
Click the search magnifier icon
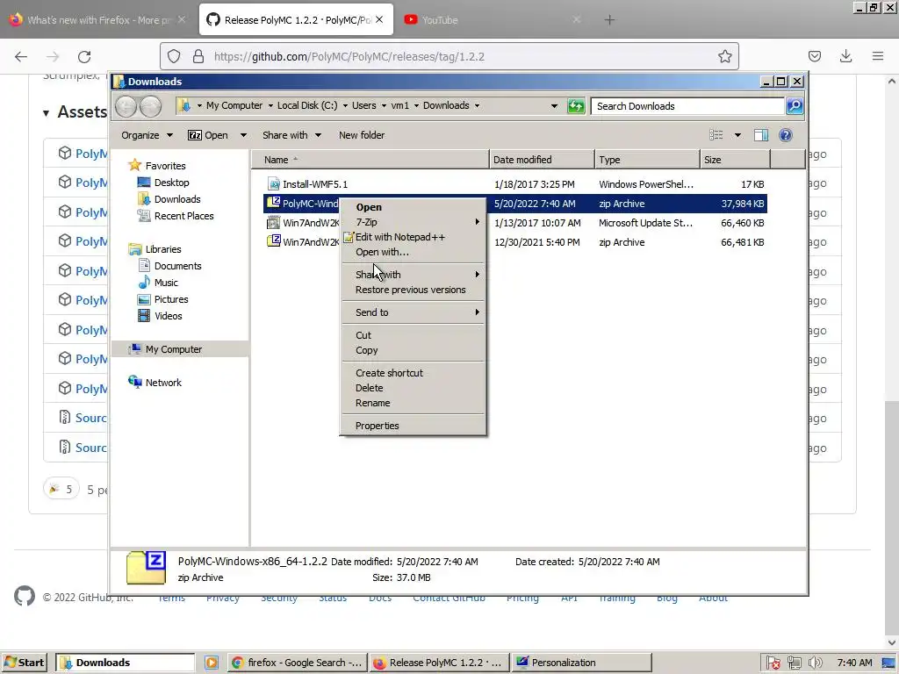794,106
